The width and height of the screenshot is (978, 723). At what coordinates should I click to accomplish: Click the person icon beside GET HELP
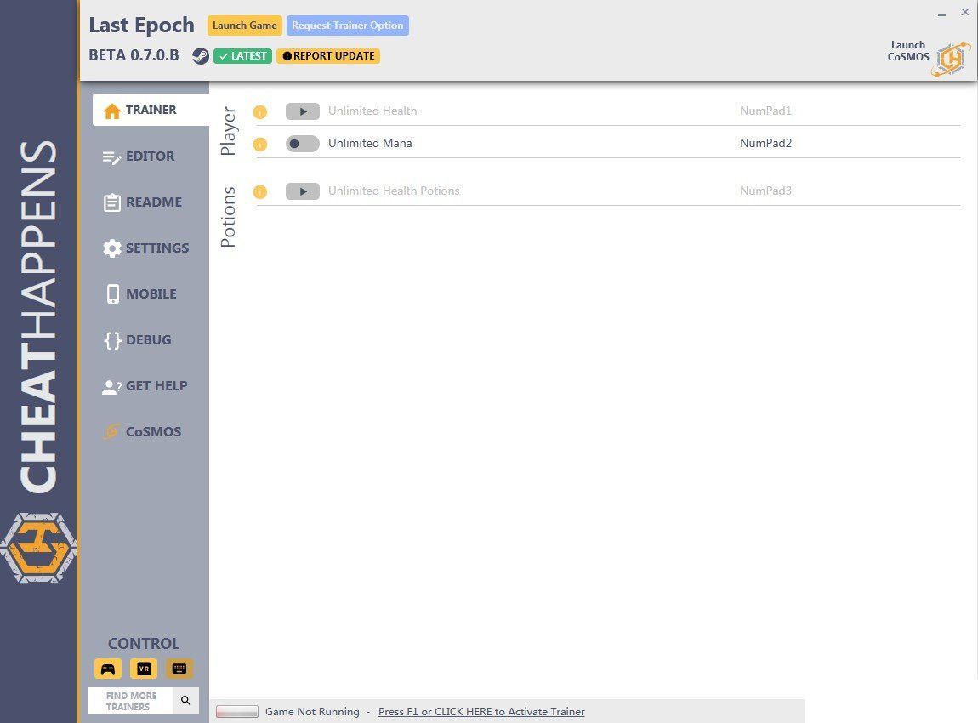pyautogui.click(x=111, y=387)
